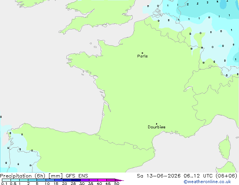This screenshot has width=239, height=185.
Task: Open the weatheronline.co.uk copyright link
Action: click(207, 182)
